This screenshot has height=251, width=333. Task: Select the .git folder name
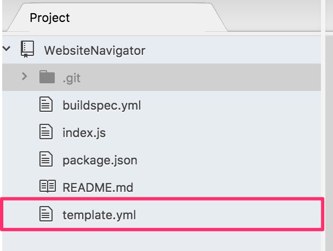(71, 78)
